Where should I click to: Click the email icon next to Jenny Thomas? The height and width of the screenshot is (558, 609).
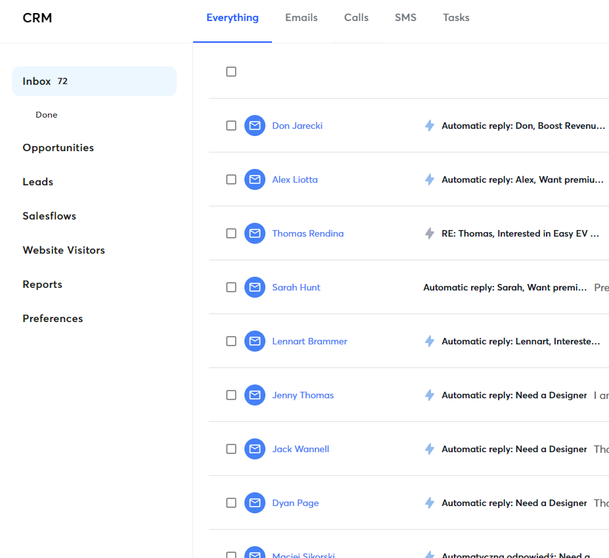point(255,395)
